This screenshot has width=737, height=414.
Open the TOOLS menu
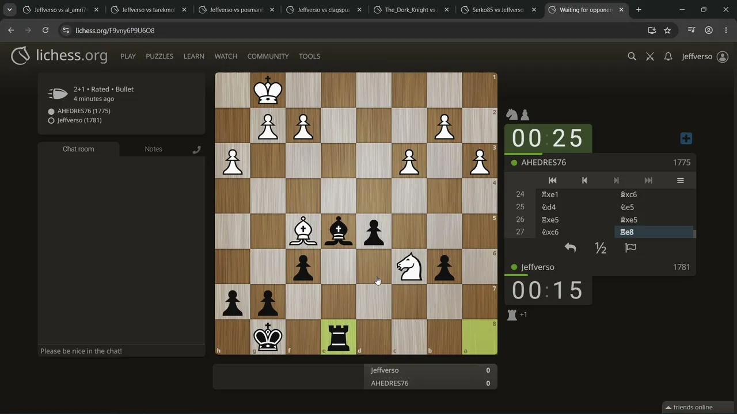309,56
